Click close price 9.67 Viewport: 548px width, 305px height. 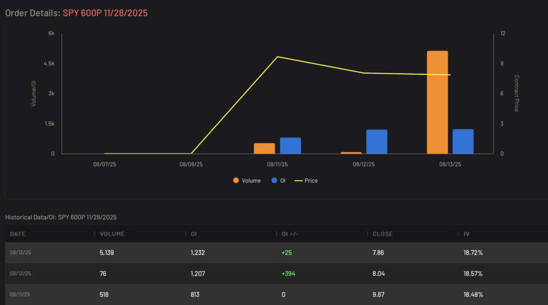378,294
